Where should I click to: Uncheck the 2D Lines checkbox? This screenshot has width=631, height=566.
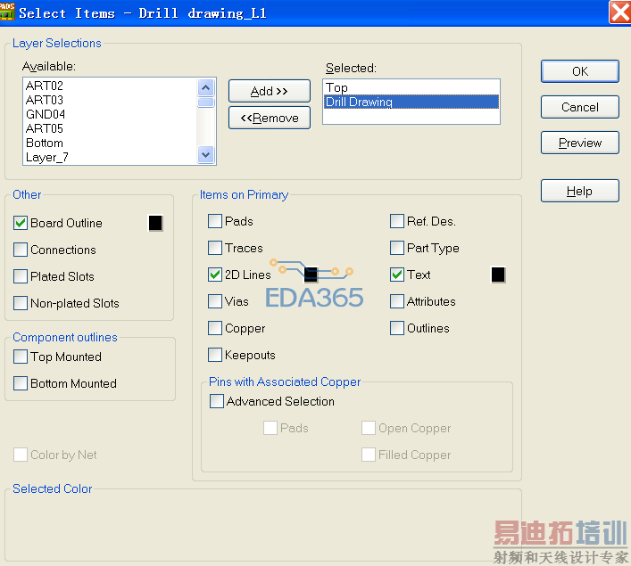coord(215,275)
